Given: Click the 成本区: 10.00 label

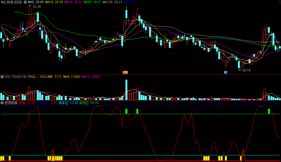Looking at the screenshot, I should [69, 103].
